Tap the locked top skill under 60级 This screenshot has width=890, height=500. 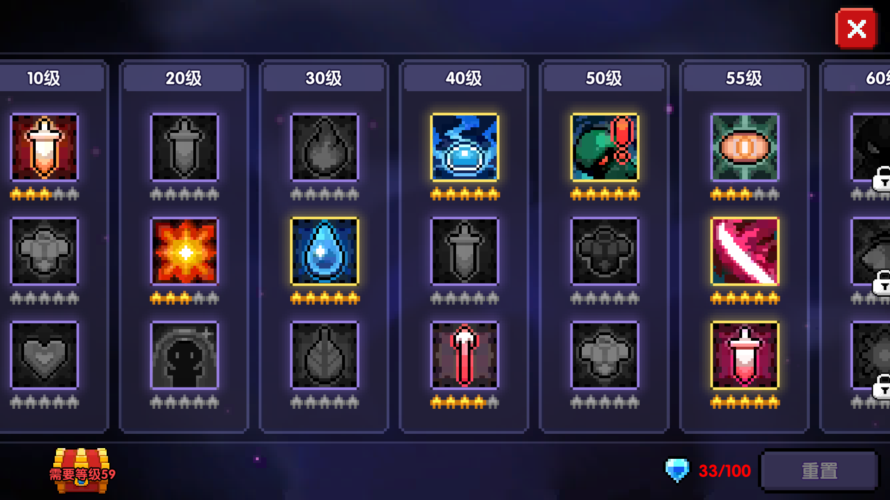(871, 147)
